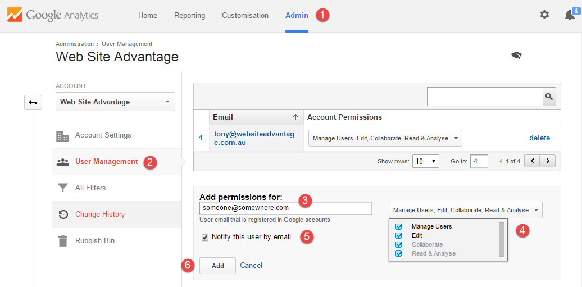Image resolution: width=582 pixels, height=287 pixels.
Task: Open the settings gear icon
Action: [544, 15]
